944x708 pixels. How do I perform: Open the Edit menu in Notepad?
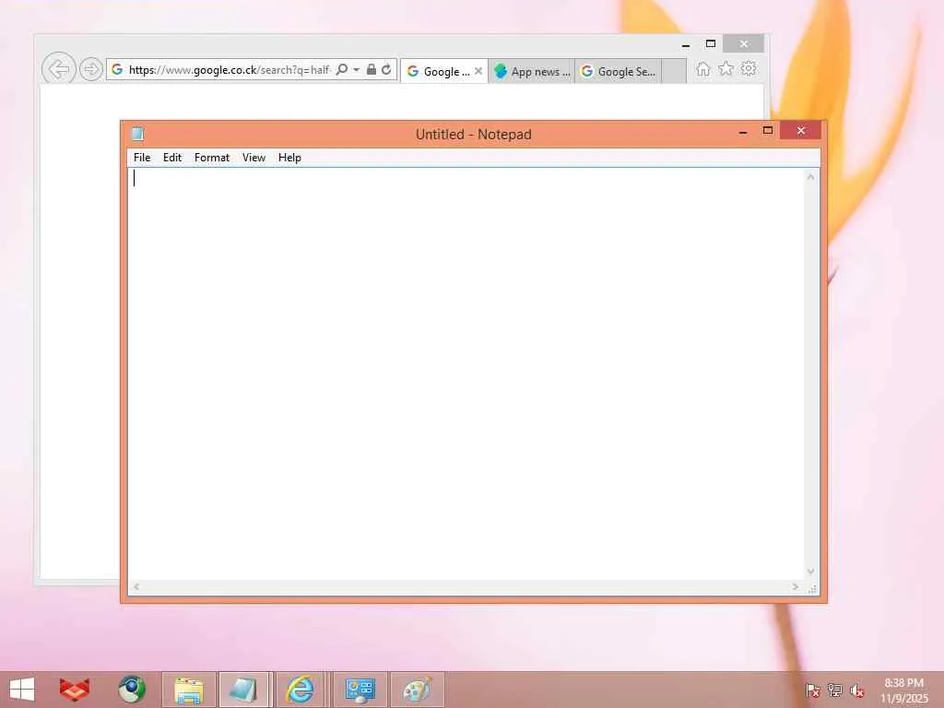172,158
